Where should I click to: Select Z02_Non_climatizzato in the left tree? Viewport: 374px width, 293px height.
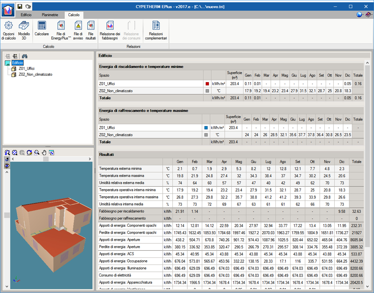pos(36,75)
